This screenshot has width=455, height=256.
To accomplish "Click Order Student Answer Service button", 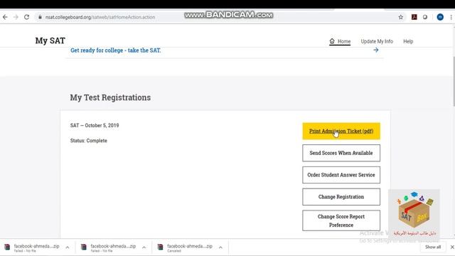I will [341, 175].
